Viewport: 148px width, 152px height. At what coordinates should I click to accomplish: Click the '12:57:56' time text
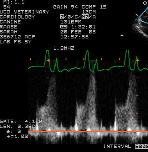75,37
